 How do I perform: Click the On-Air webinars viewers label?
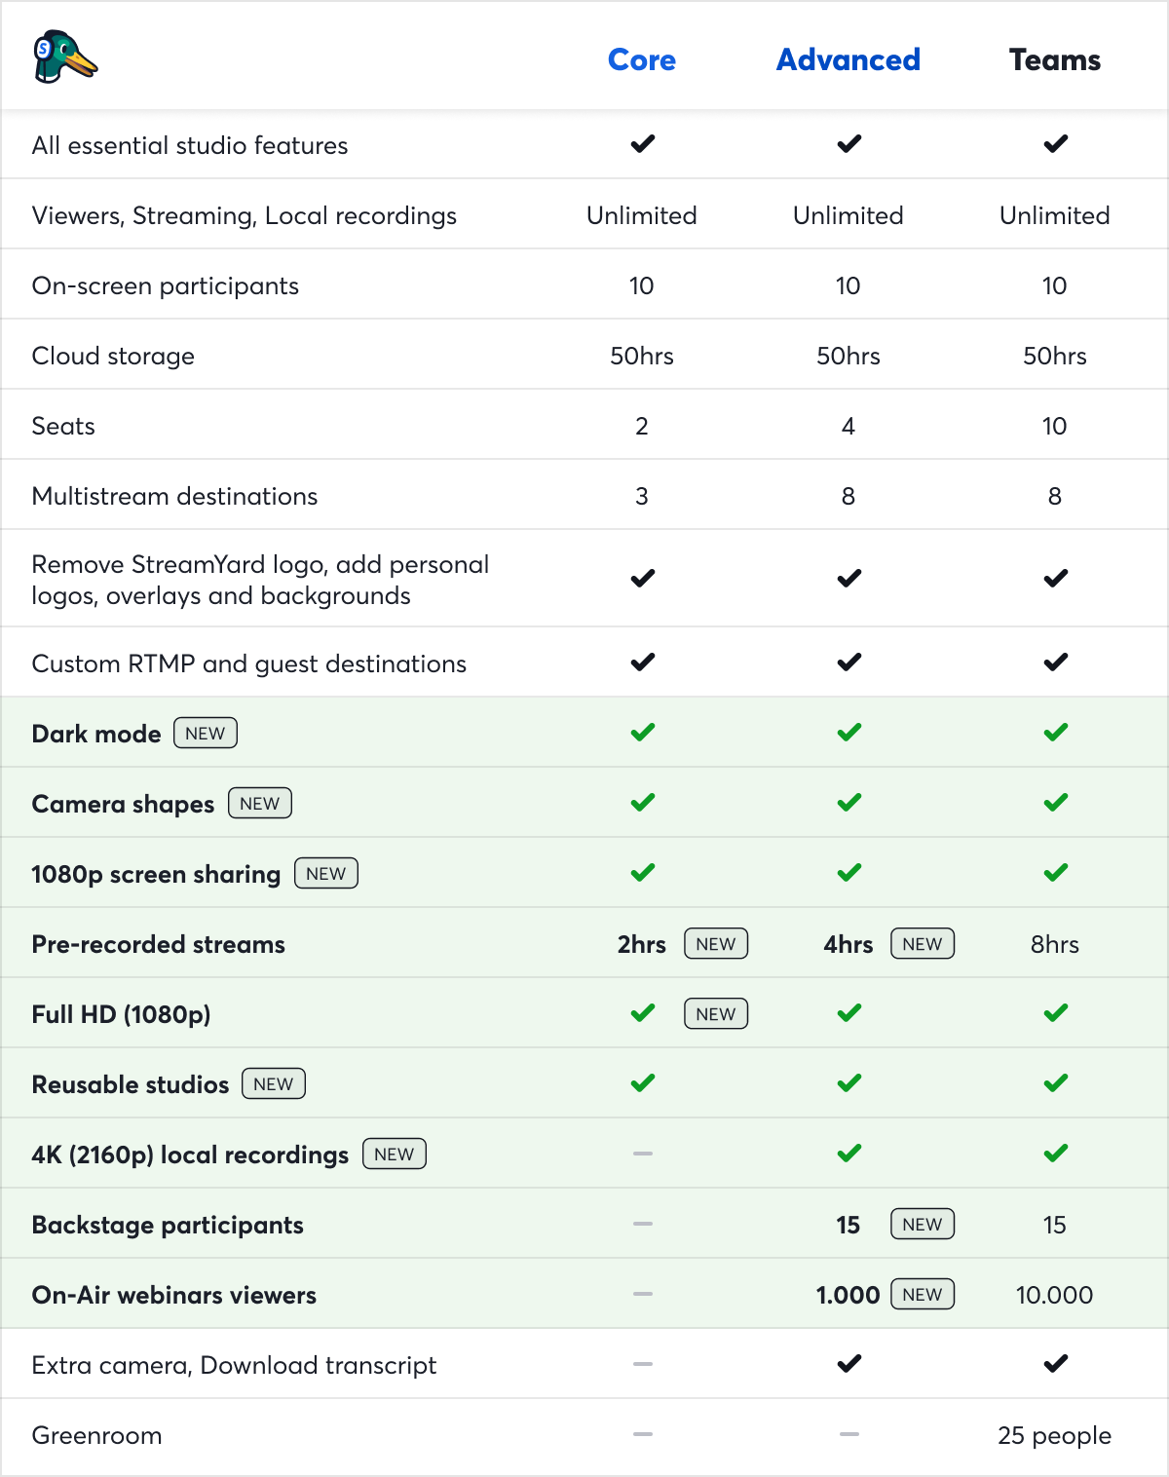[x=174, y=1295]
